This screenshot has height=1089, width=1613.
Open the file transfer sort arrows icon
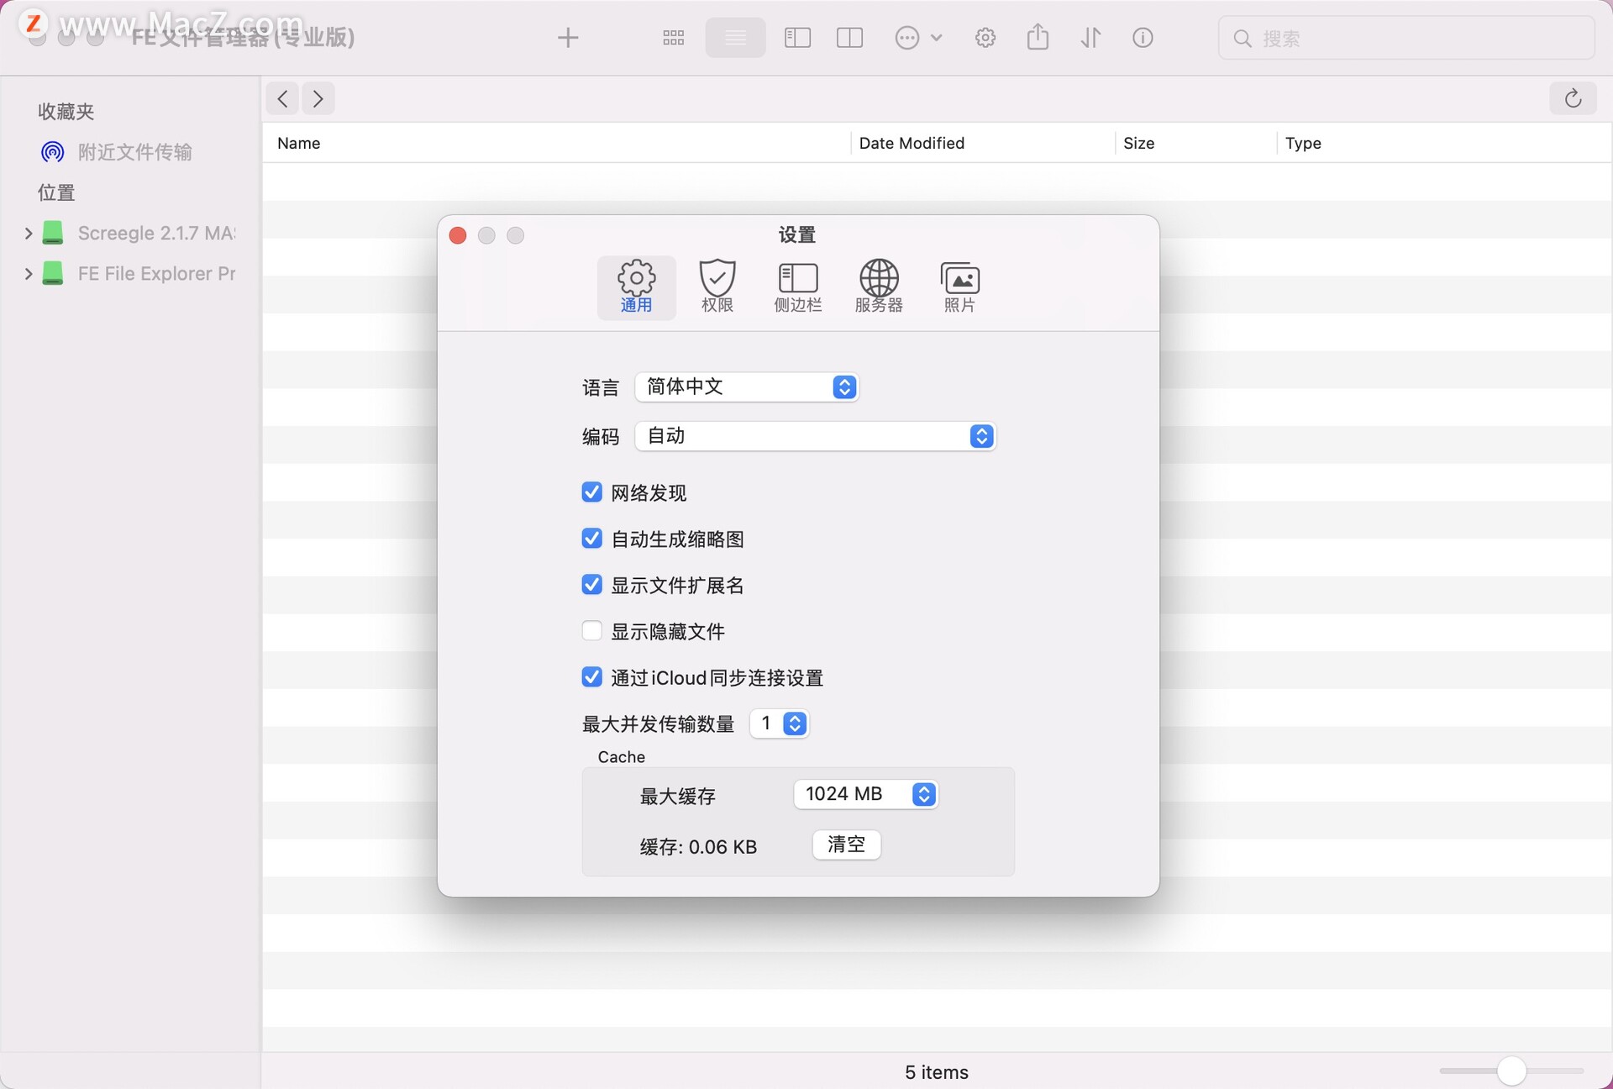1090,37
